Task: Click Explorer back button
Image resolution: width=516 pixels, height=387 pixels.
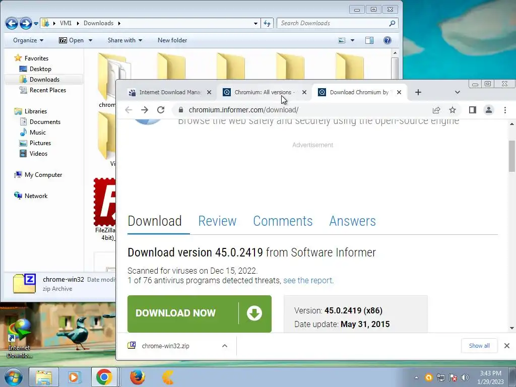Action: point(12,23)
